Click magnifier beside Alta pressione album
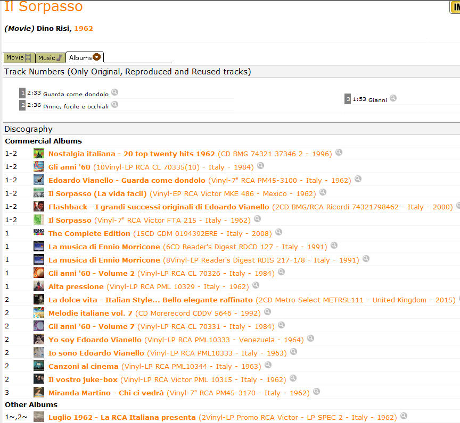Image resolution: width=460 pixels, height=423 pixels. [256, 285]
